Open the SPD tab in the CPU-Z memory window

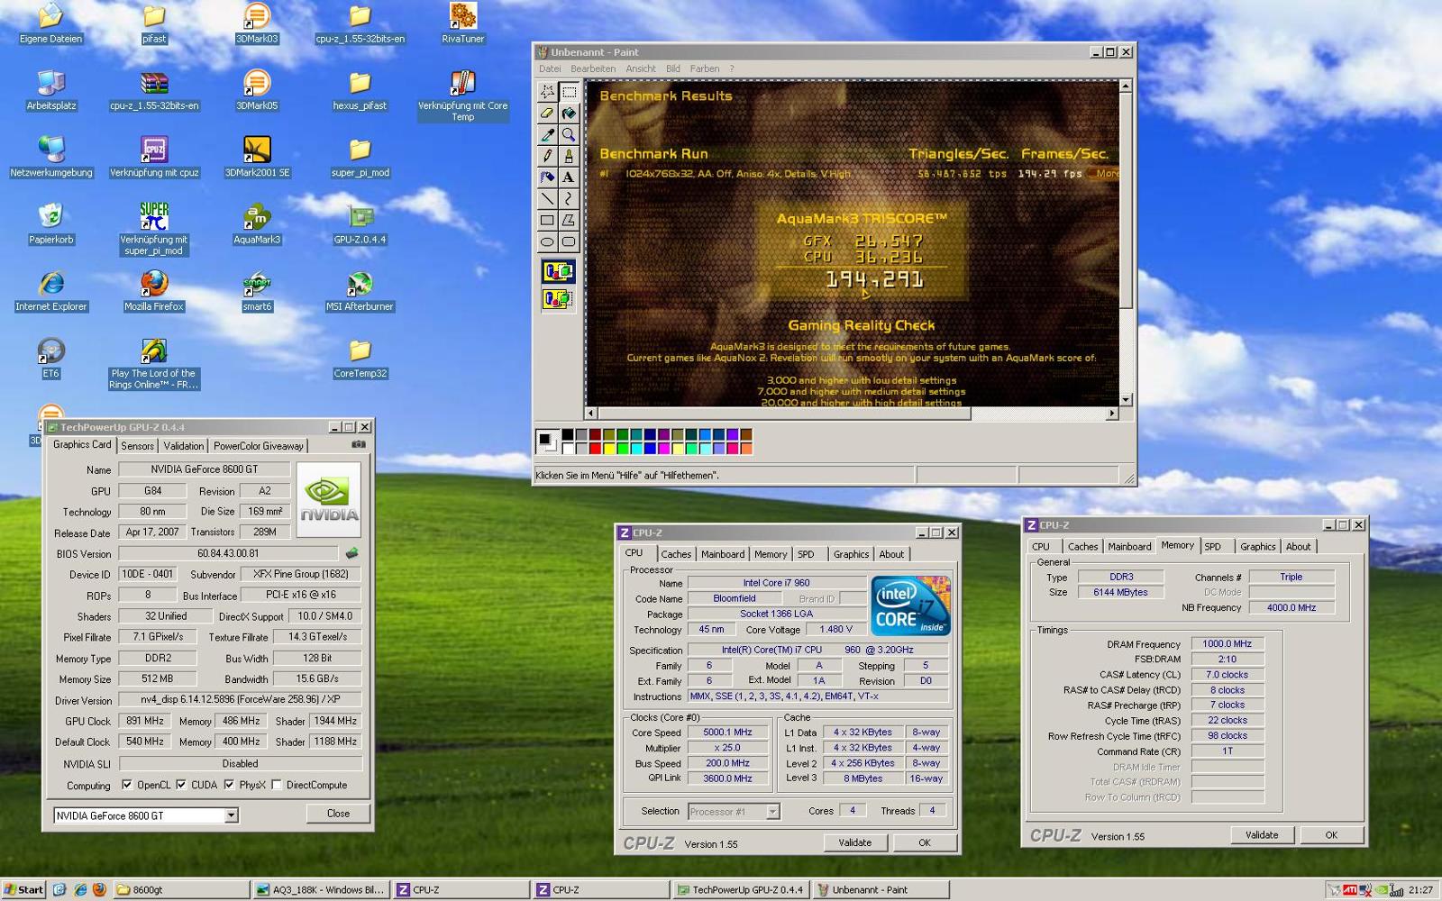point(1213,546)
